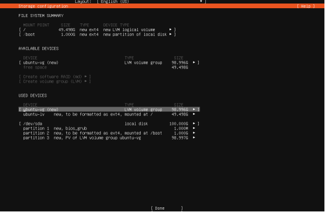
Task: Click the 98.997G size of partition 3
Action: point(180,138)
